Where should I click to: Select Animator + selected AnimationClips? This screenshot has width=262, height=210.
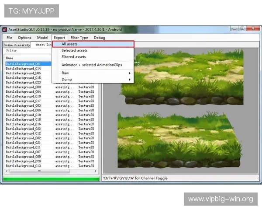pos(93,65)
